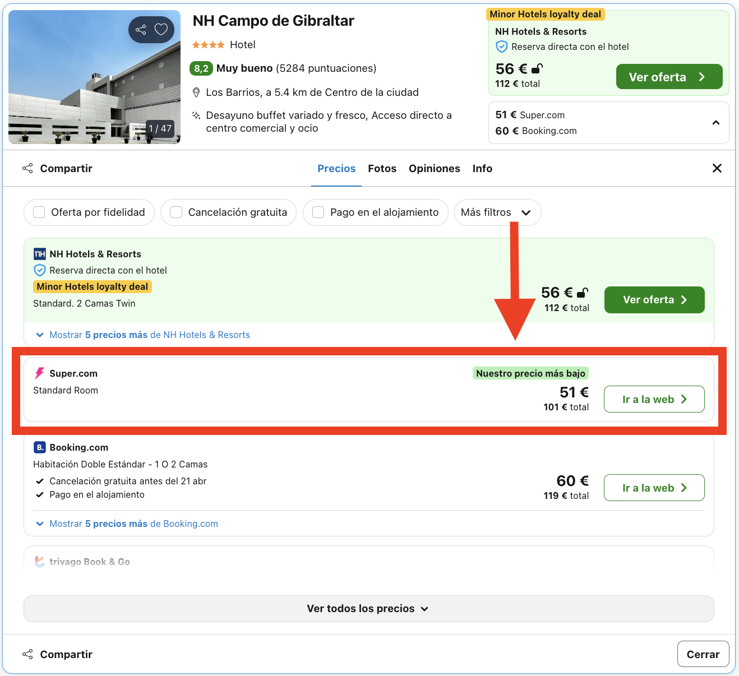This screenshot has height=676, width=739.
Task: Tick the Cancelación gratuita checkbox
Action: [176, 212]
